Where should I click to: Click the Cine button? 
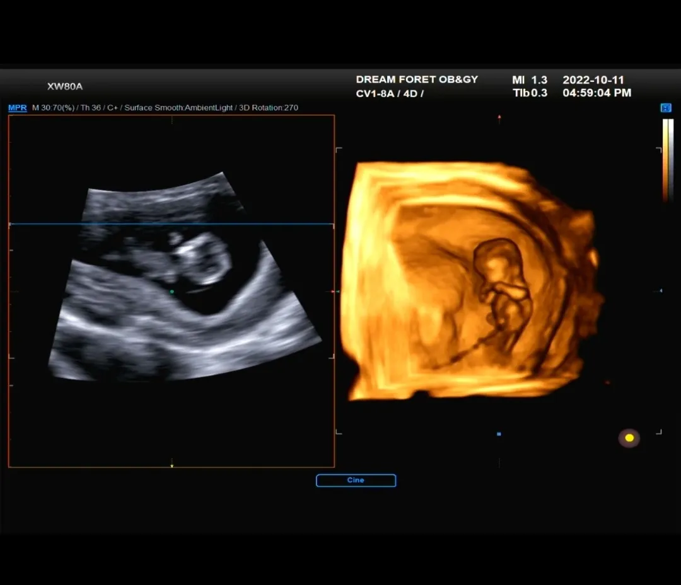tap(356, 480)
